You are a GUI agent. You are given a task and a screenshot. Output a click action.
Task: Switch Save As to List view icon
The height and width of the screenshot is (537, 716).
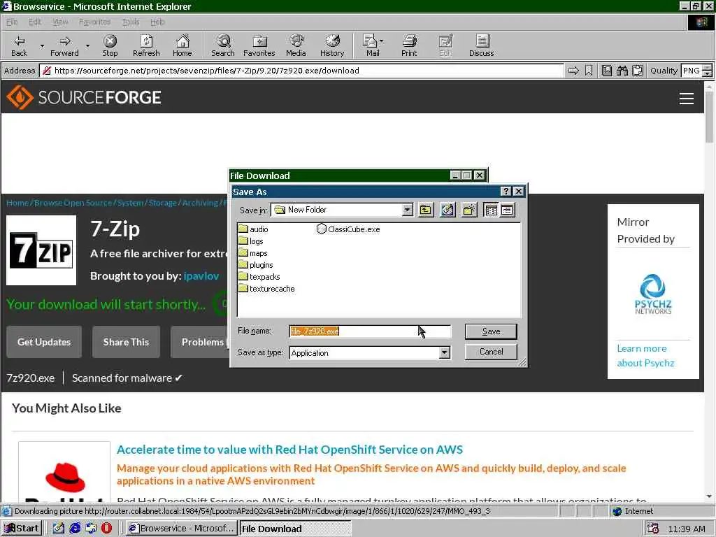click(x=492, y=210)
